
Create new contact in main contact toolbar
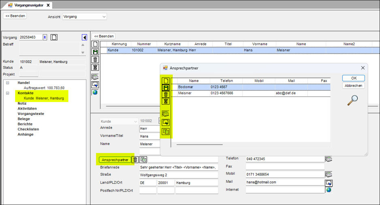pos(95,44)
